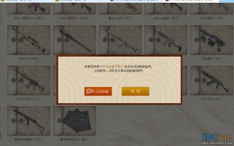Screen dimensions: 234x146
Task: Select the AWM-A sniper rifle card
Action: point(29,40)
